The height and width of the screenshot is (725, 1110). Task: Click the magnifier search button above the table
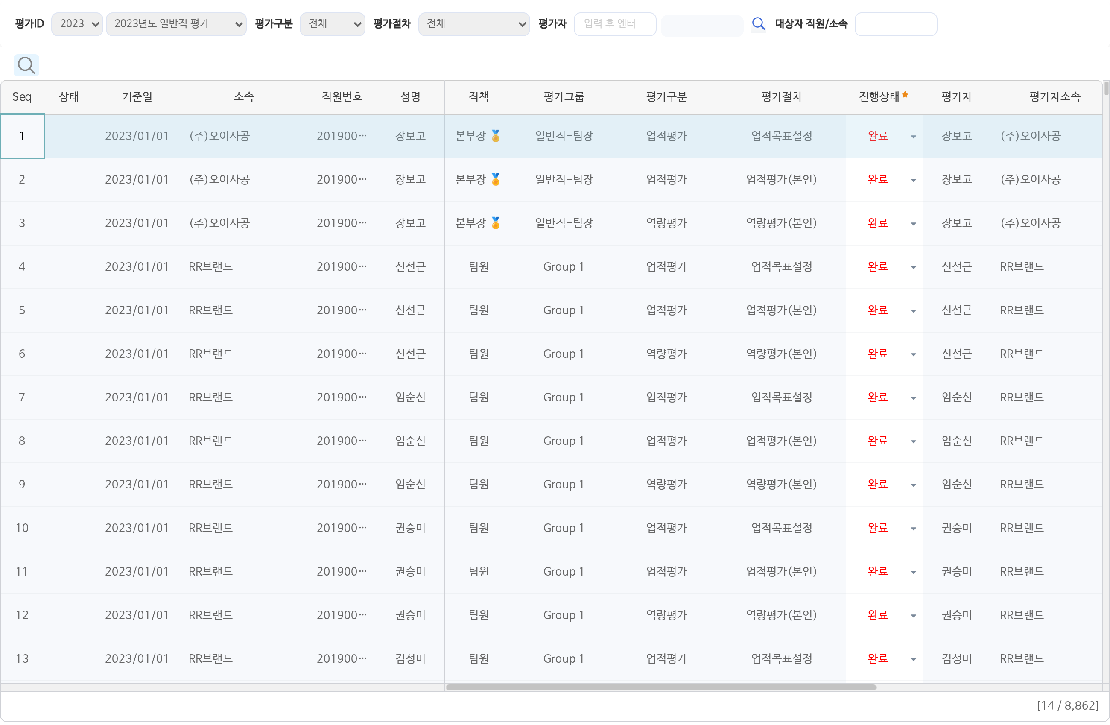tap(26, 65)
